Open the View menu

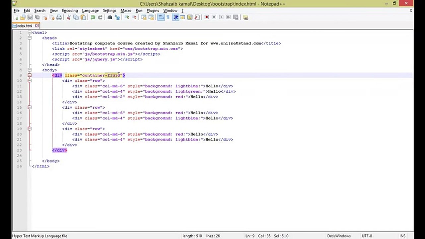click(54, 11)
